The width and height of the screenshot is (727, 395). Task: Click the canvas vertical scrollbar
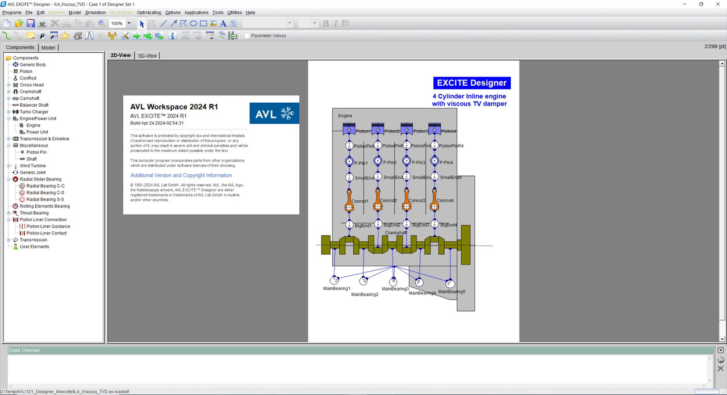pos(723,201)
